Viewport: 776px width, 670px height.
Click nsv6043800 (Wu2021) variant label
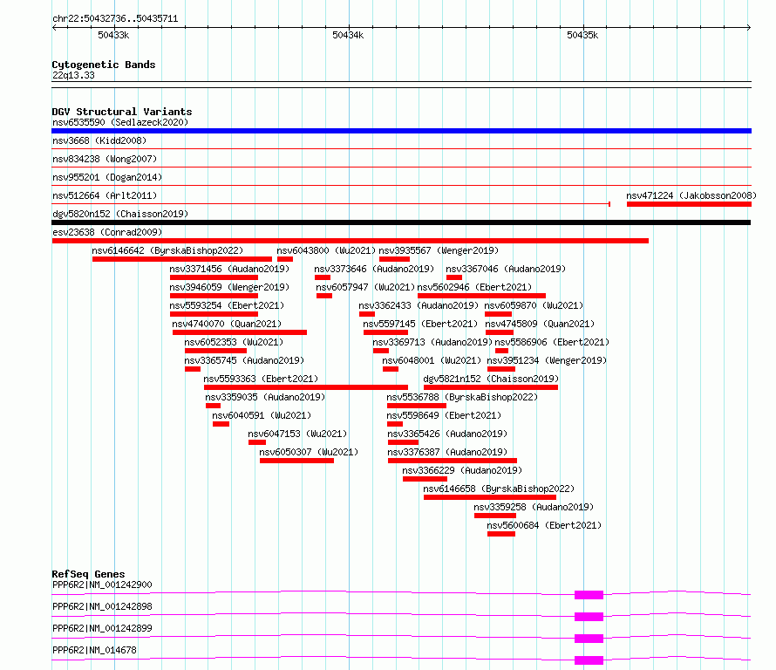pyautogui.click(x=326, y=250)
